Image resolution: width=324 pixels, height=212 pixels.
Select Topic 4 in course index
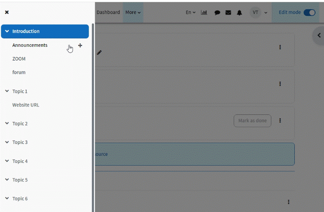(x=20, y=161)
